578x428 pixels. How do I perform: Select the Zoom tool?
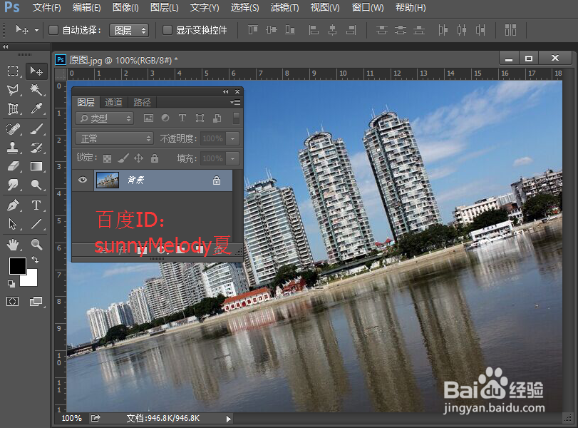[x=36, y=244]
